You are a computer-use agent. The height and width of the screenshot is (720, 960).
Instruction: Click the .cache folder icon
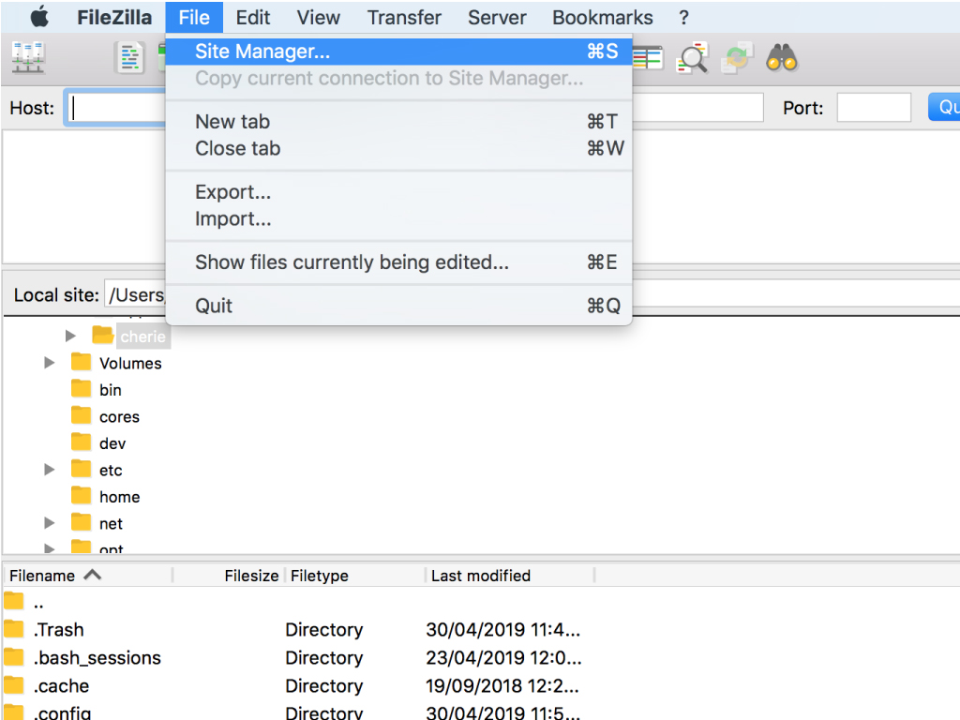(x=13, y=685)
